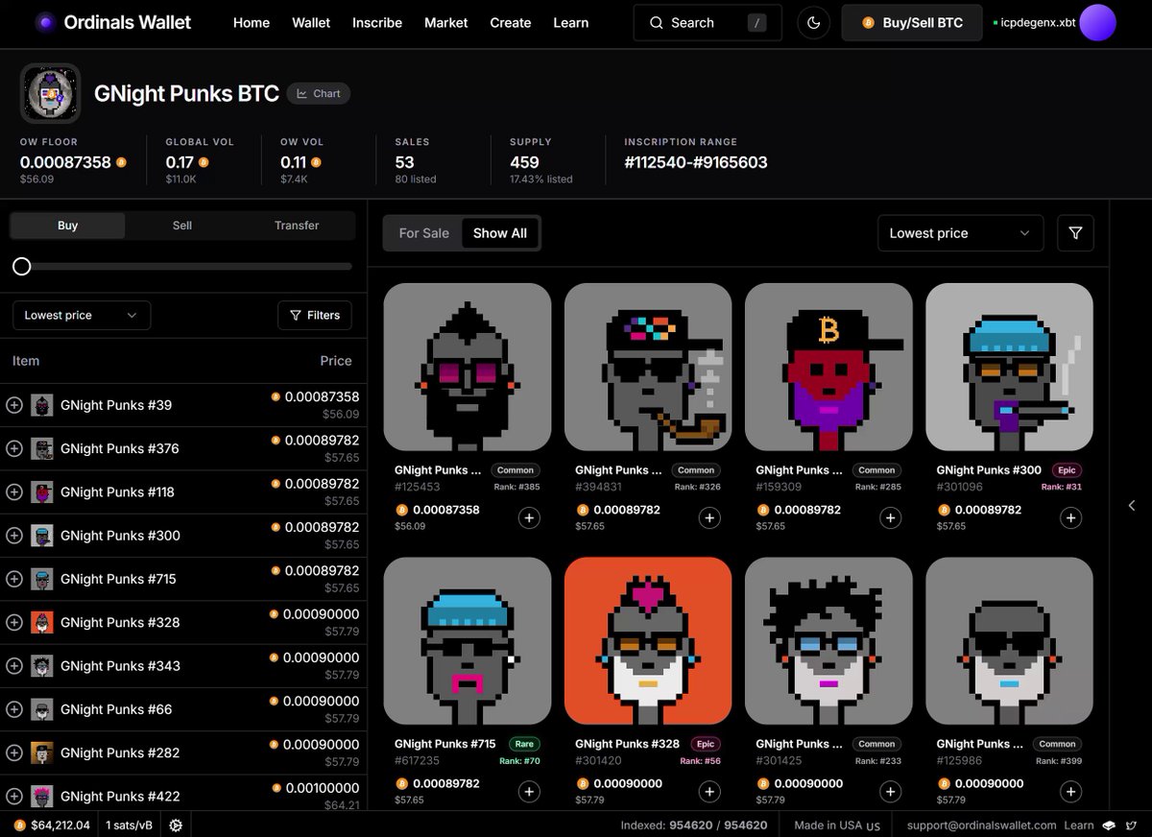The image size is (1152, 837).
Task: Add GNight Punks #118 plus icon
Action: (14, 491)
